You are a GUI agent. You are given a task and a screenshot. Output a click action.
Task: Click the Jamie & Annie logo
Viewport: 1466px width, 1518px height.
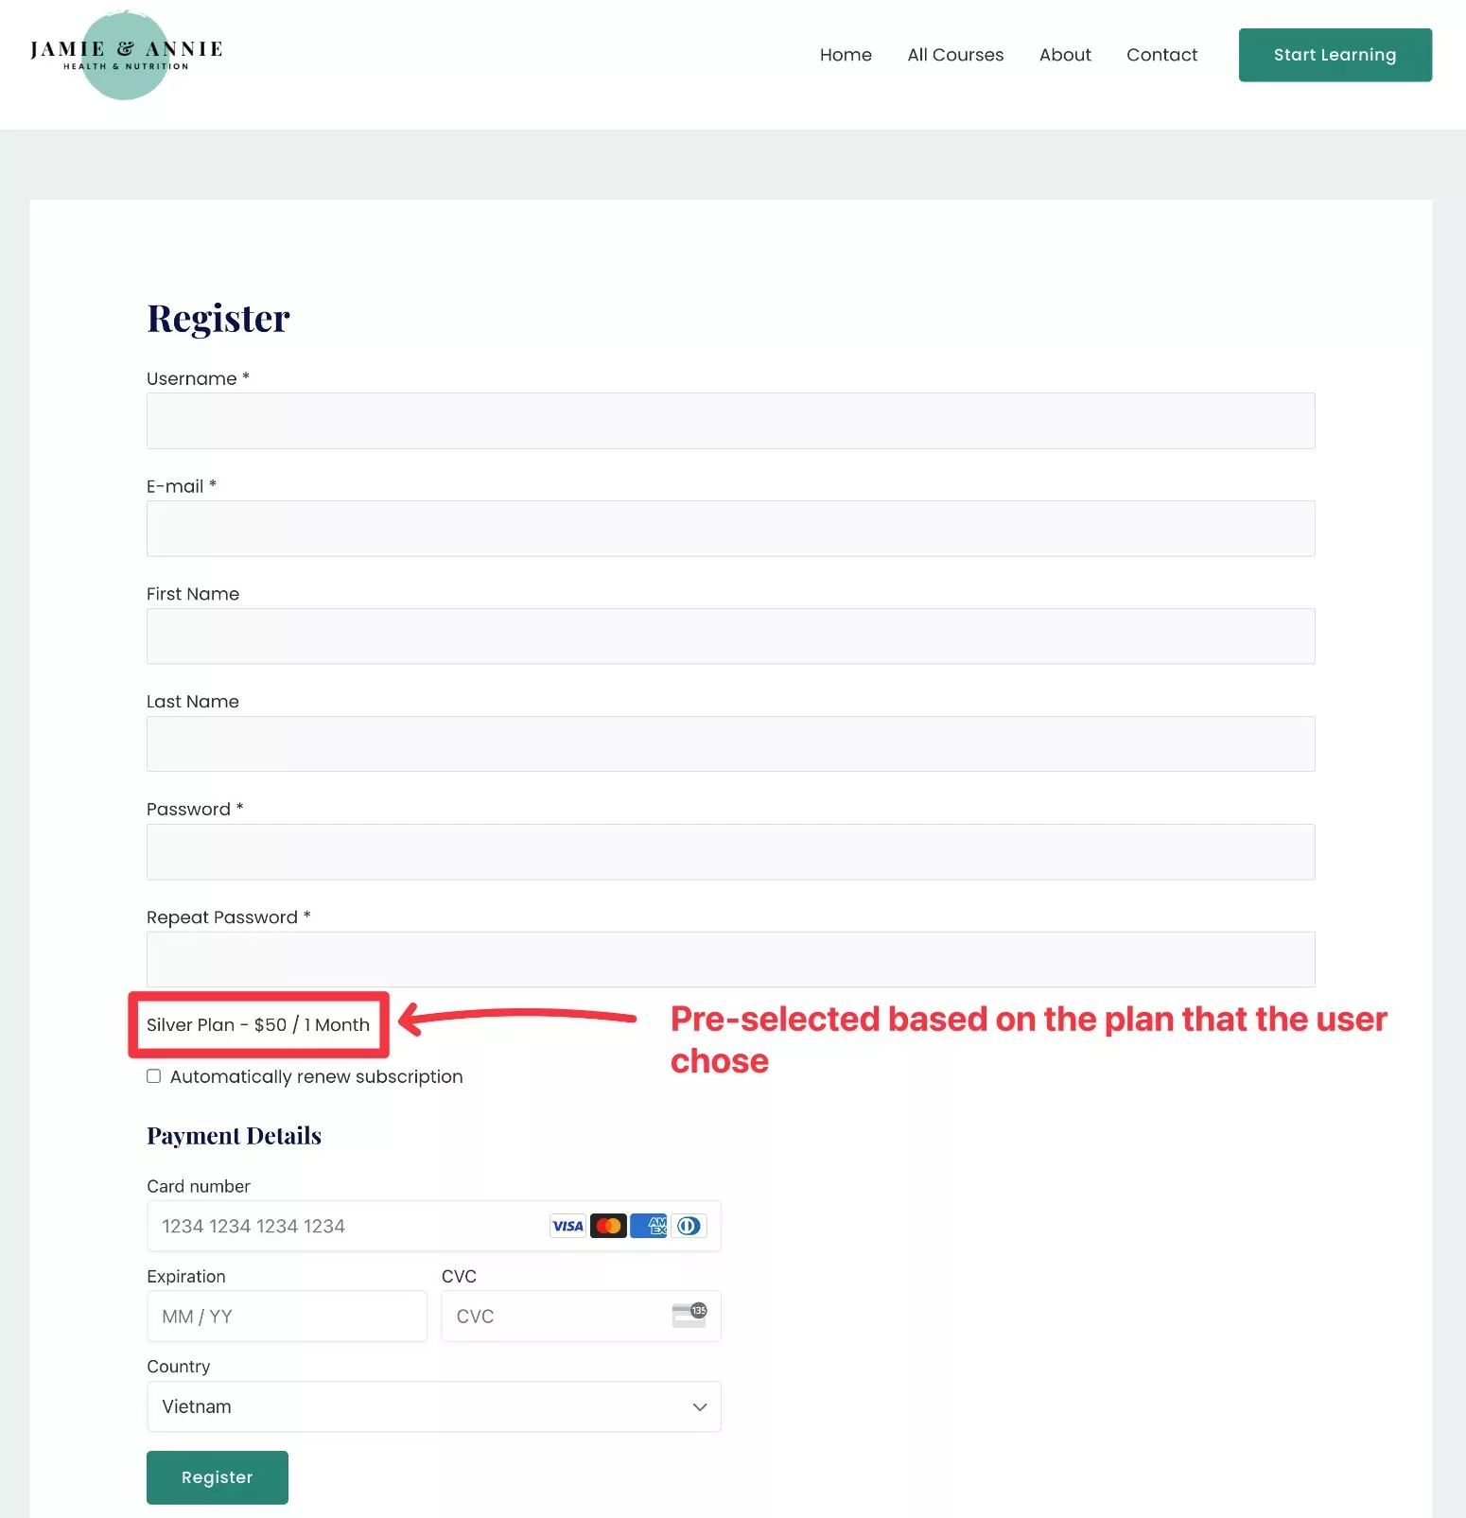126,55
